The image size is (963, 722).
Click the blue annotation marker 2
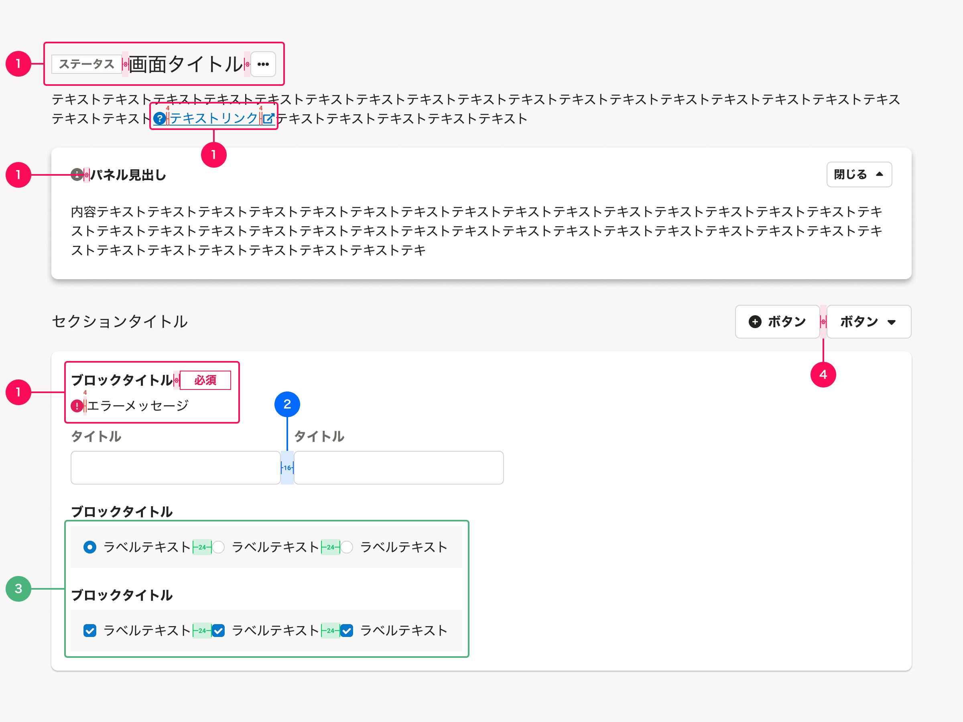click(287, 404)
